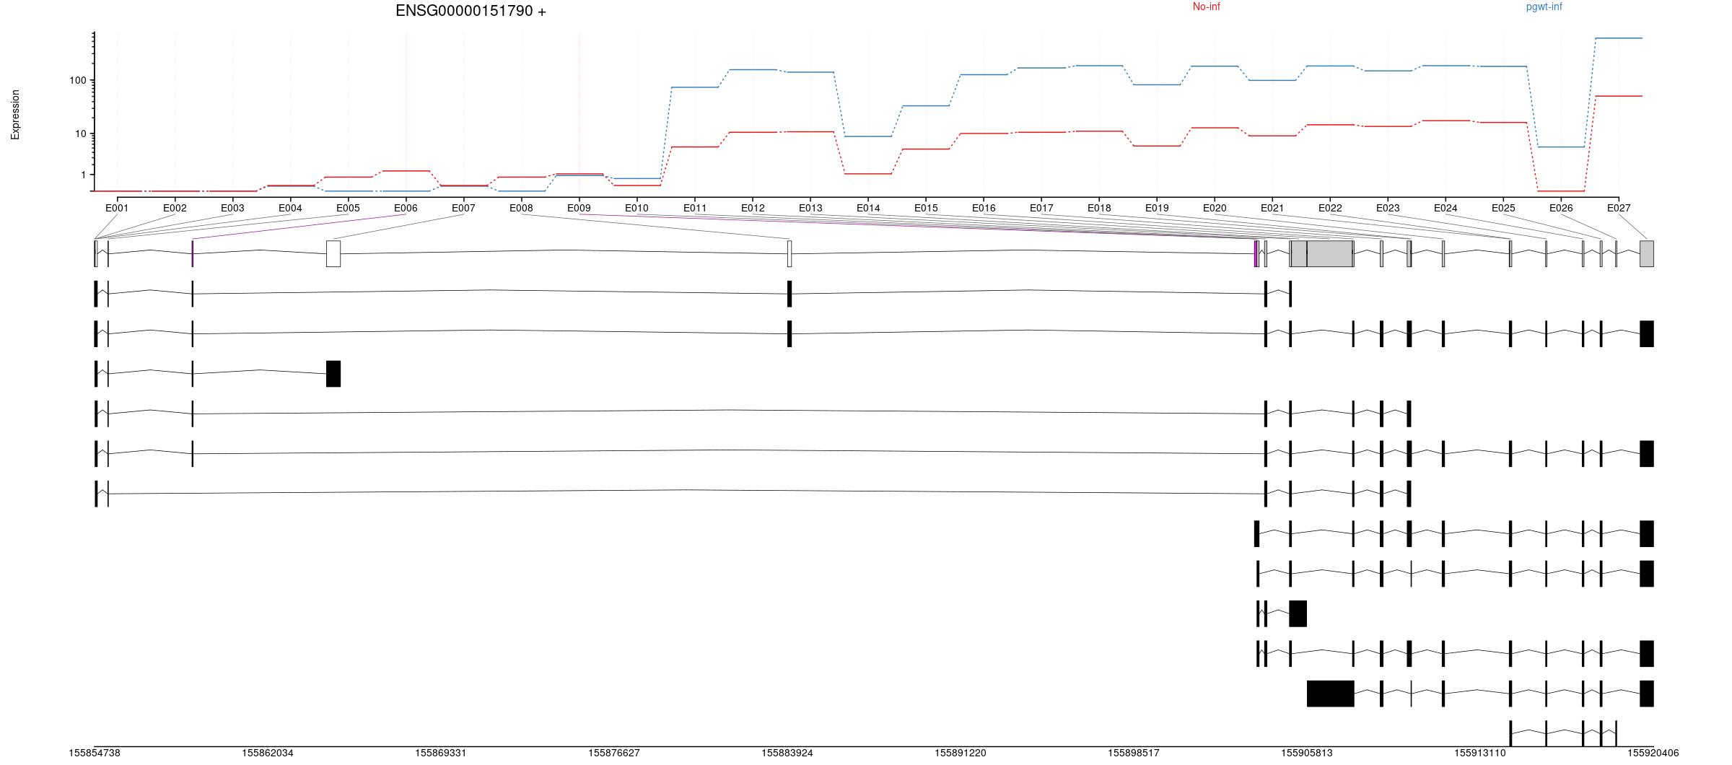Click genomic coordinate 155876627
Screen dimensions: 1732x765
614,753
